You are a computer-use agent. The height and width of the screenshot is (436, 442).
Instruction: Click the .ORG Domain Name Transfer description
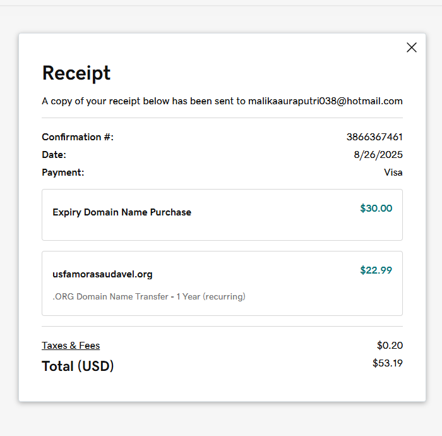click(x=148, y=296)
